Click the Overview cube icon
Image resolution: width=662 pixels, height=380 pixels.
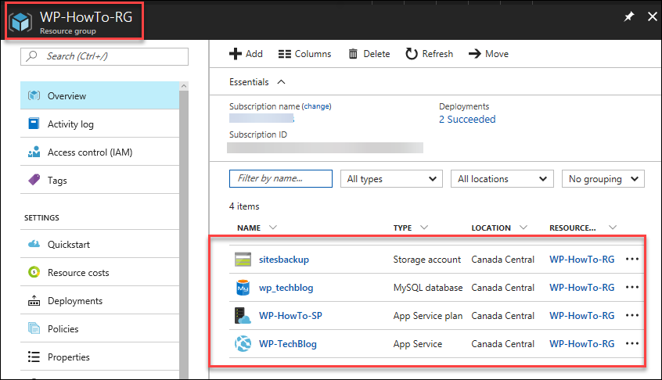[34, 95]
